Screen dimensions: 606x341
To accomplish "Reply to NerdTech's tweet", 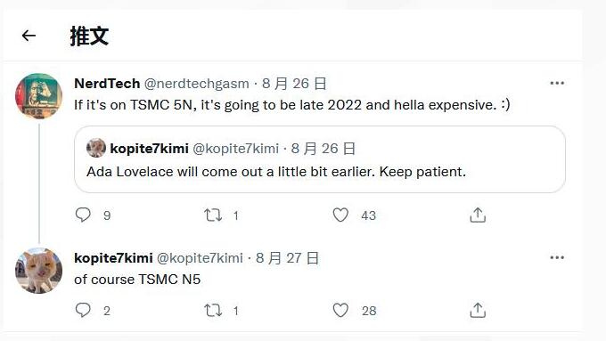I will [83, 215].
